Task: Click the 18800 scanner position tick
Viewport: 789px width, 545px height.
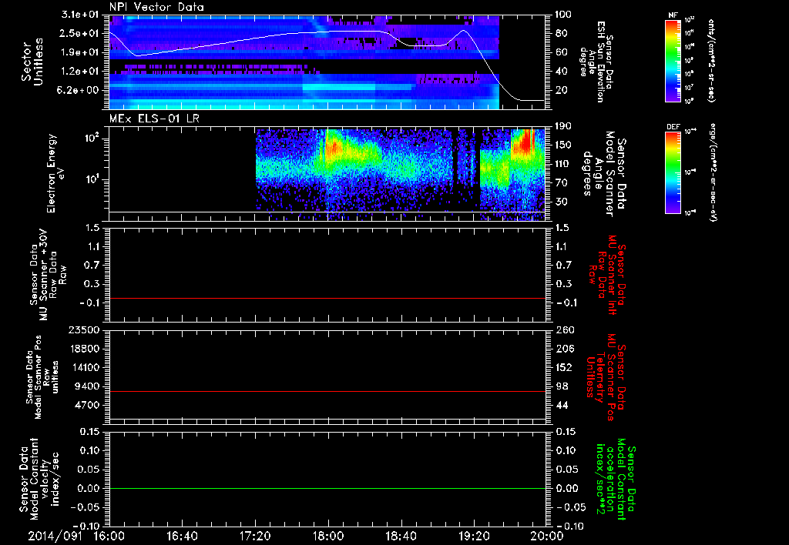Action: [x=85, y=349]
